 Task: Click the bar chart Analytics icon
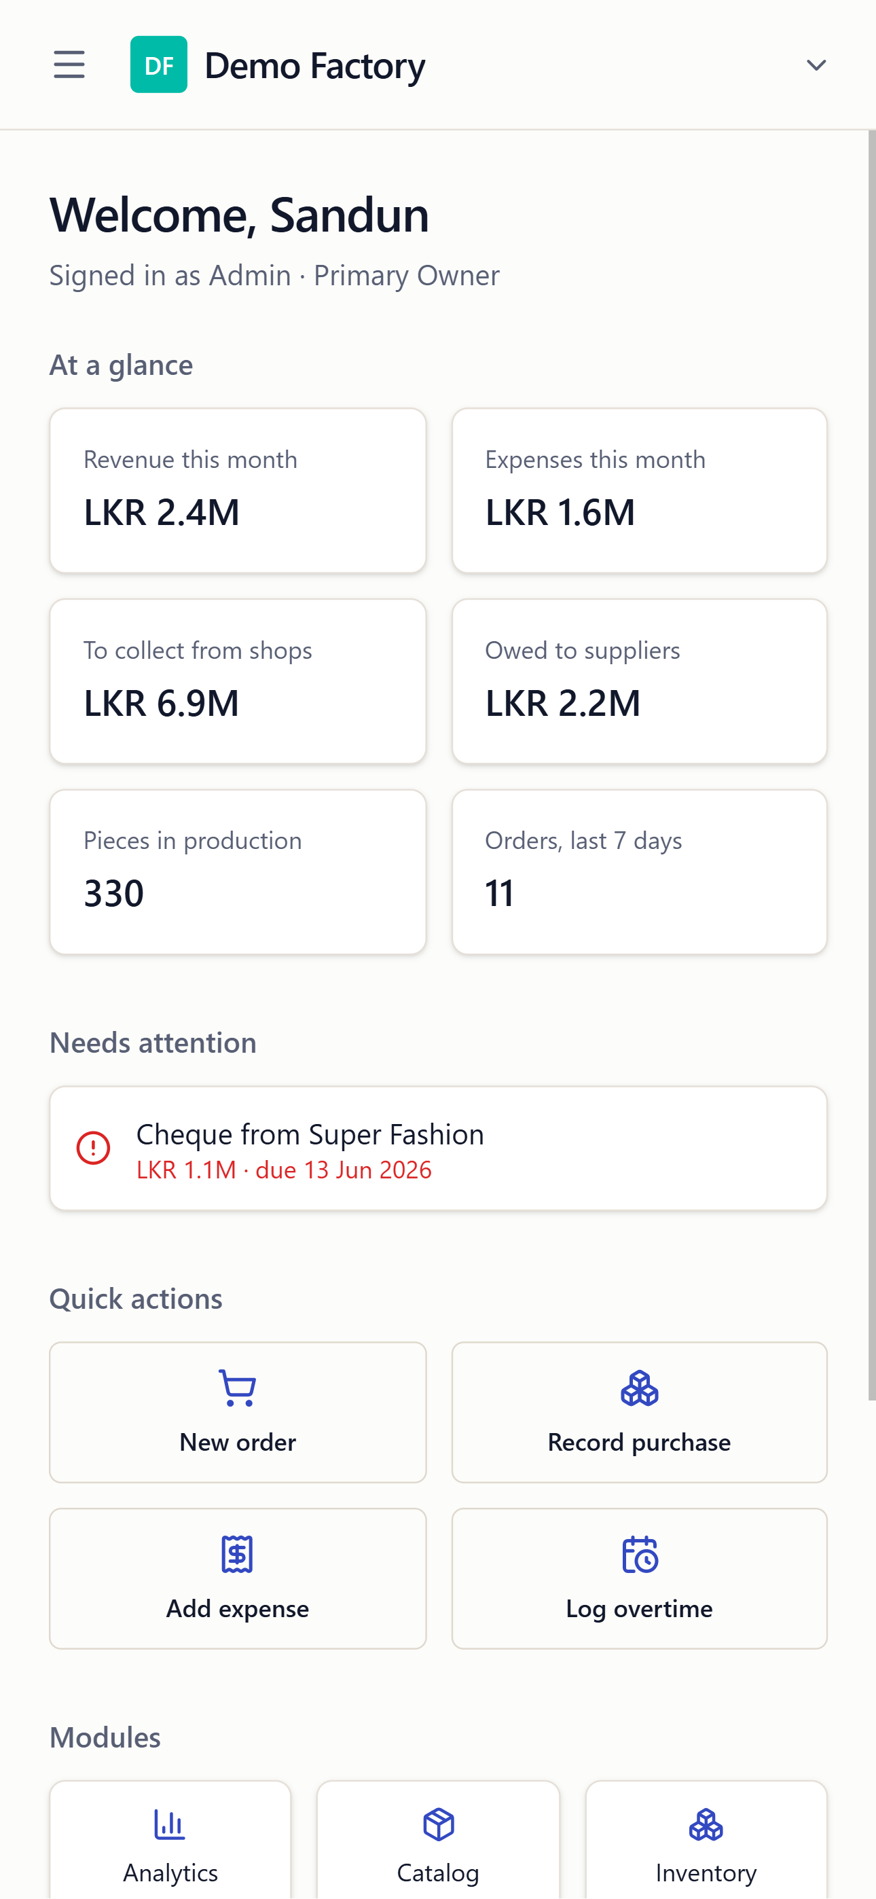tap(170, 1825)
